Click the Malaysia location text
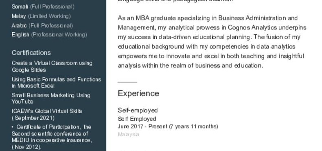322x151 pixels. pos(129,134)
